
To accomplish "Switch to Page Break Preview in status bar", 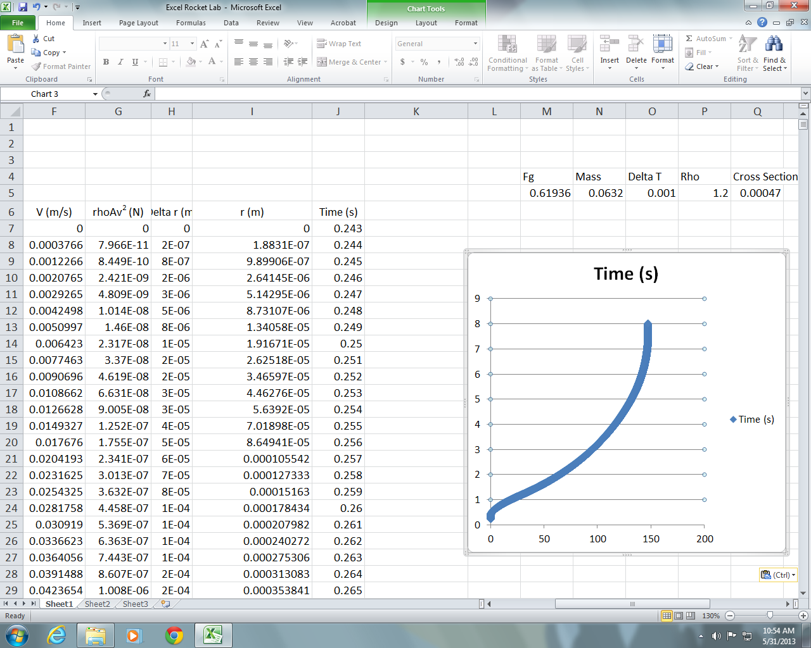I will tap(691, 616).
